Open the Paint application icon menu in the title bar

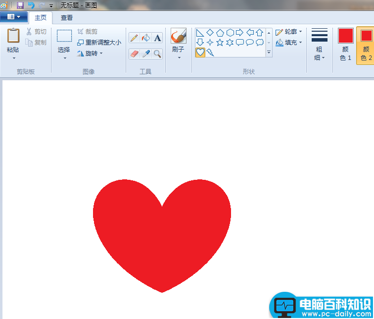[x=4, y=5]
